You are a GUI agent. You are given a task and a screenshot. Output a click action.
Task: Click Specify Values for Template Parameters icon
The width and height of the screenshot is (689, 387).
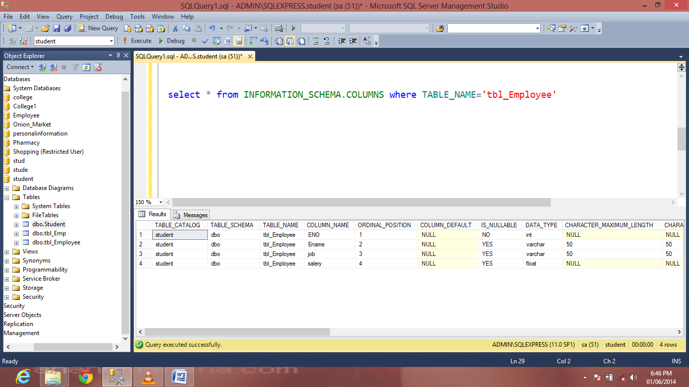367,41
